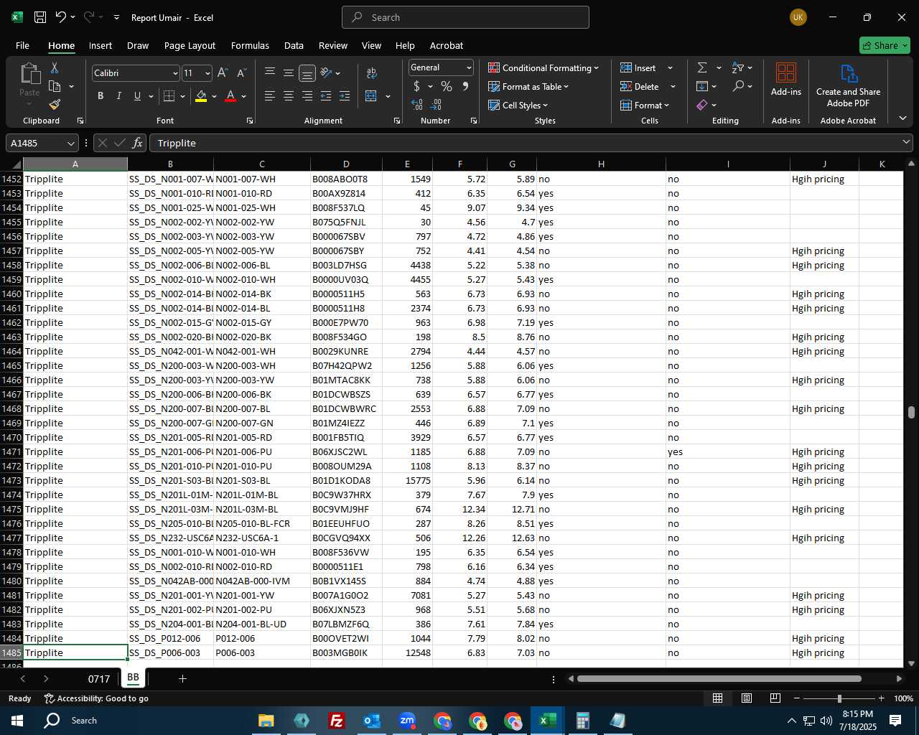Open the Data ribbon tab

(x=294, y=45)
